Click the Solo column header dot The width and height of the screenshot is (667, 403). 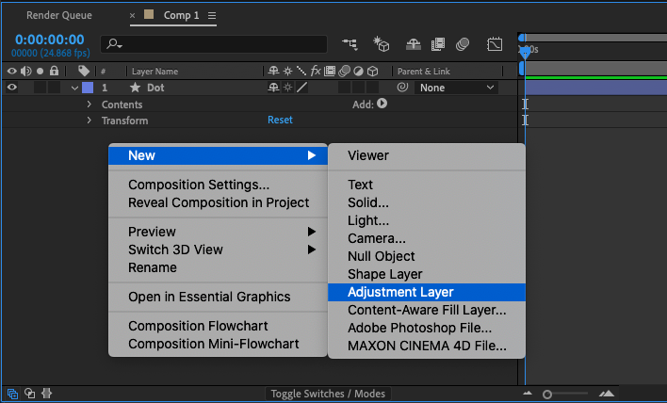click(x=40, y=71)
